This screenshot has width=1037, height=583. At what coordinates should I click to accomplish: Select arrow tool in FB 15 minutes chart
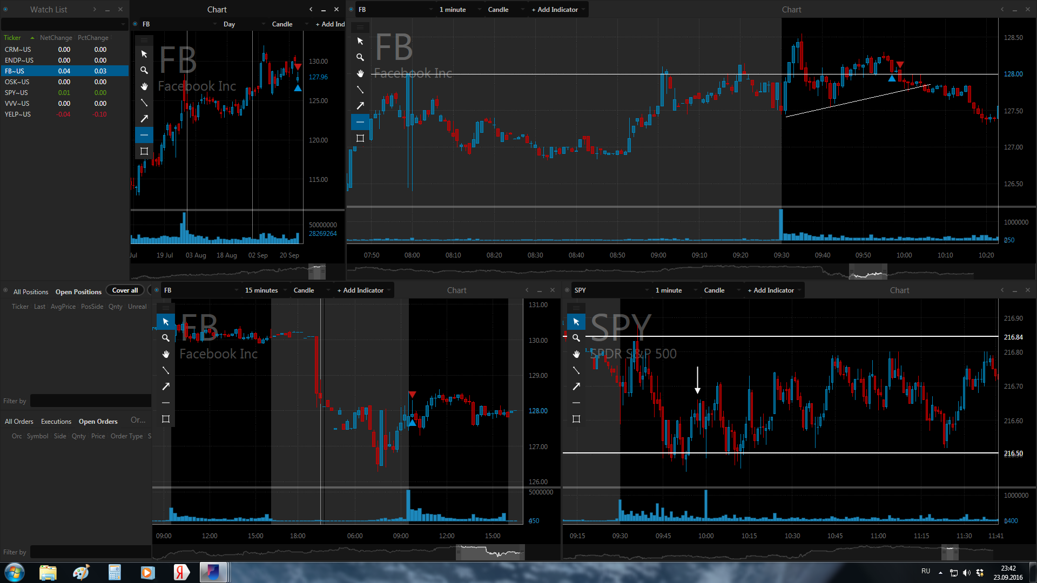(x=166, y=387)
